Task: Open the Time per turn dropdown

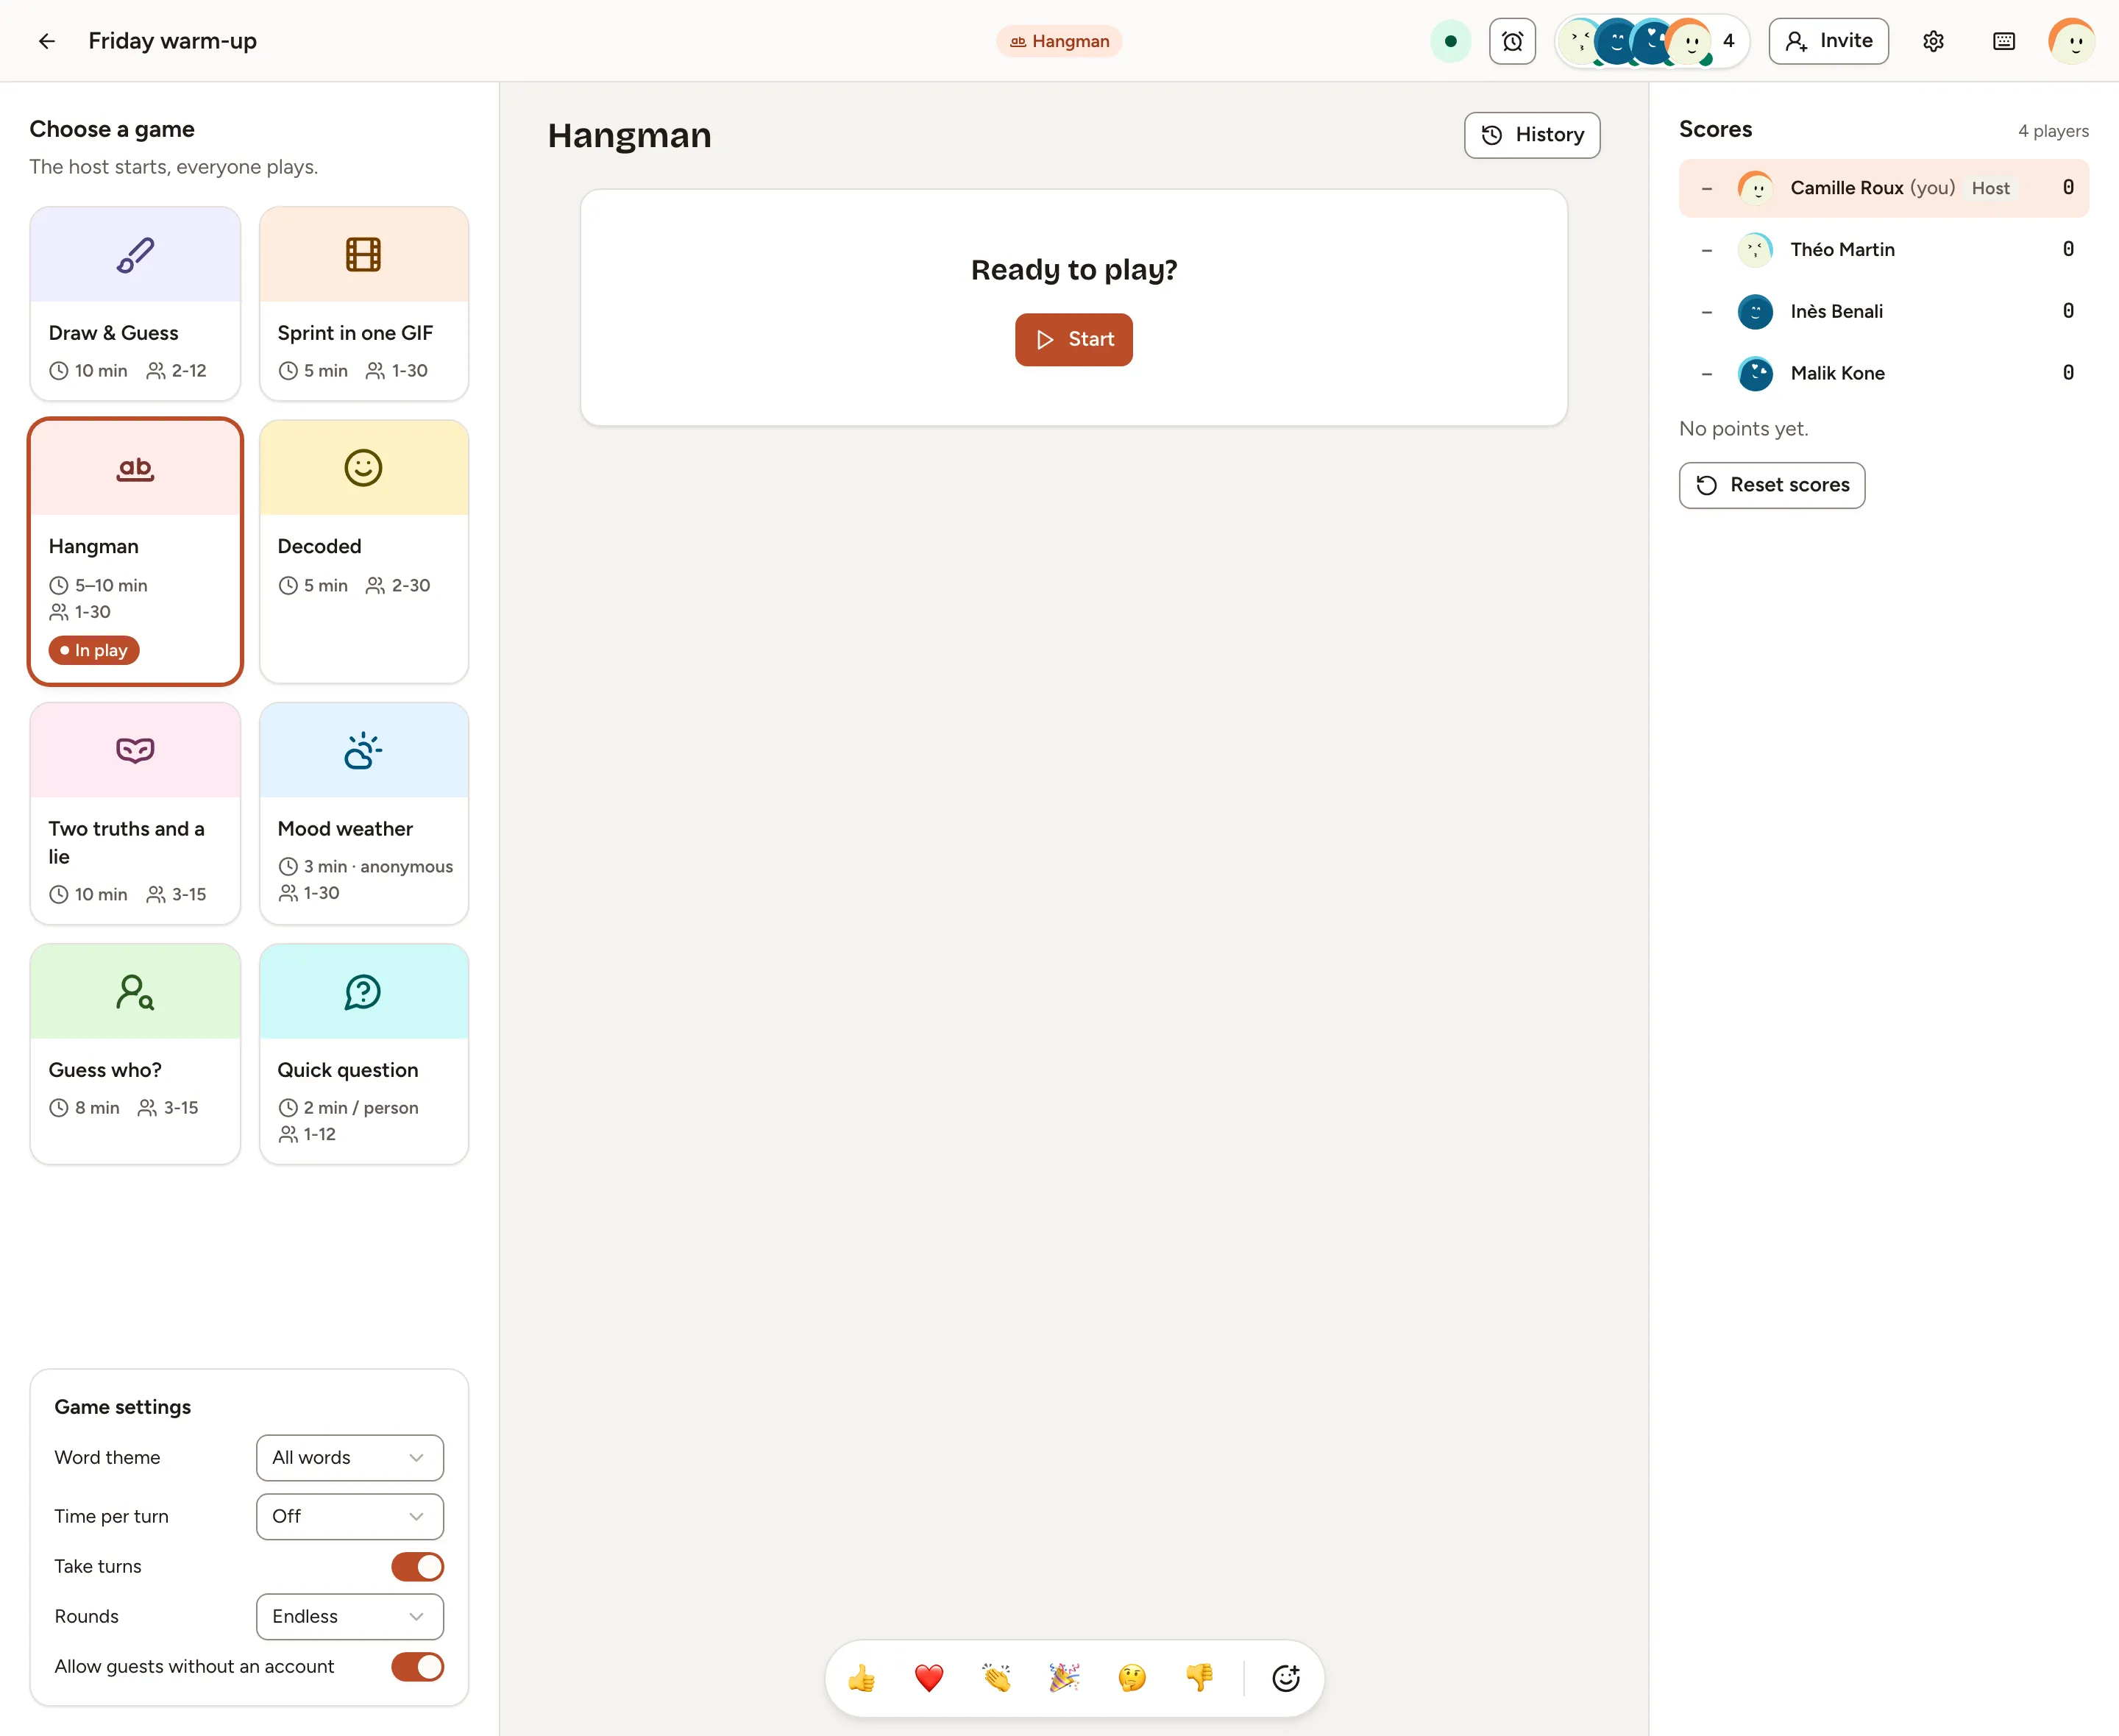Action: [350, 1517]
